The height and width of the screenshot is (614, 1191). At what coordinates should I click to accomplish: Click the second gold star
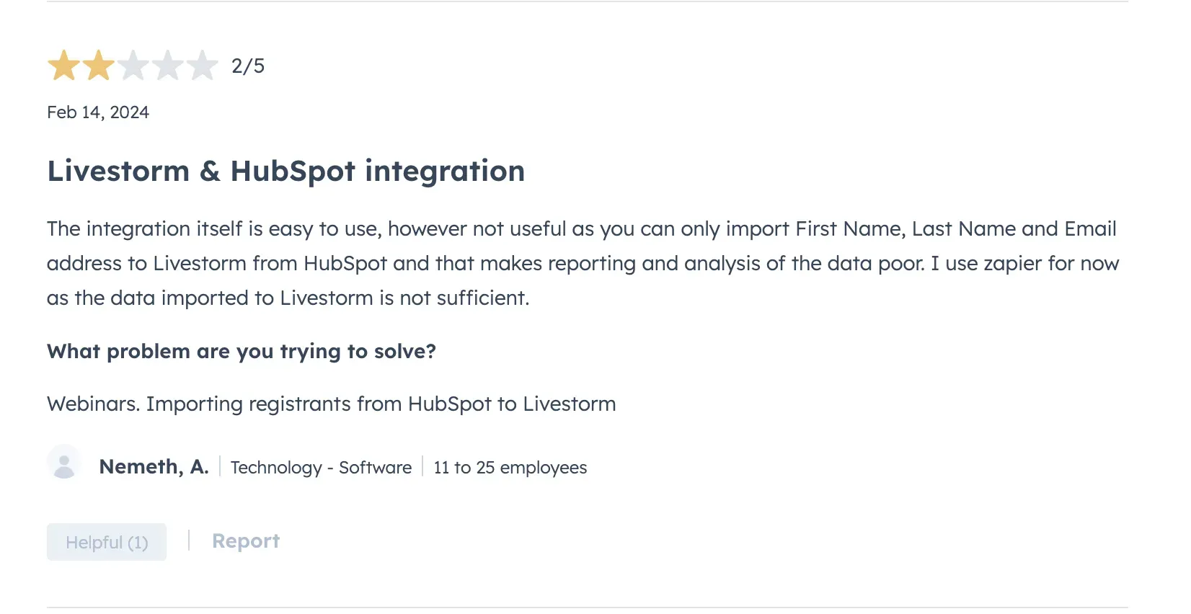99,66
